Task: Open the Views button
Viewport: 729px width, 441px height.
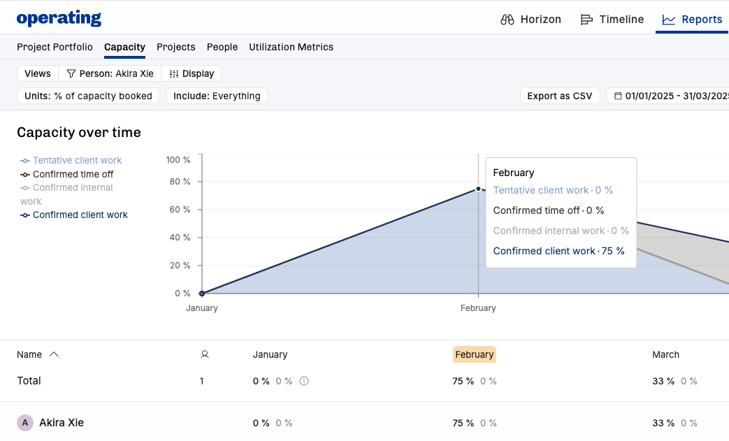Action: tap(37, 73)
